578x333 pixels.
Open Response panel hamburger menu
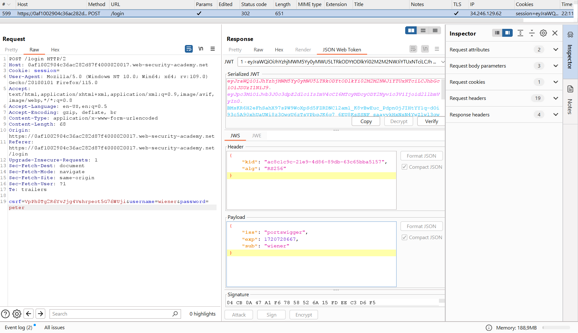[x=437, y=49]
